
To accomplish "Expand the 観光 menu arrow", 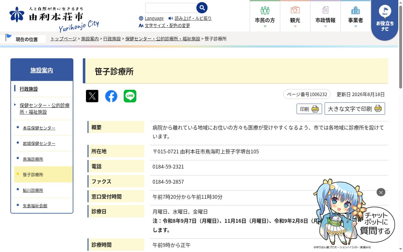I will tap(295, 26).
